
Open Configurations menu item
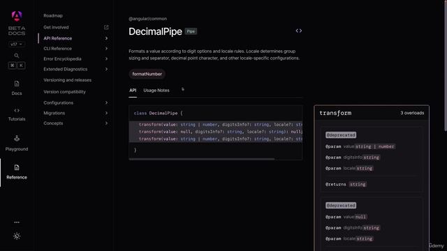(58, 102)
